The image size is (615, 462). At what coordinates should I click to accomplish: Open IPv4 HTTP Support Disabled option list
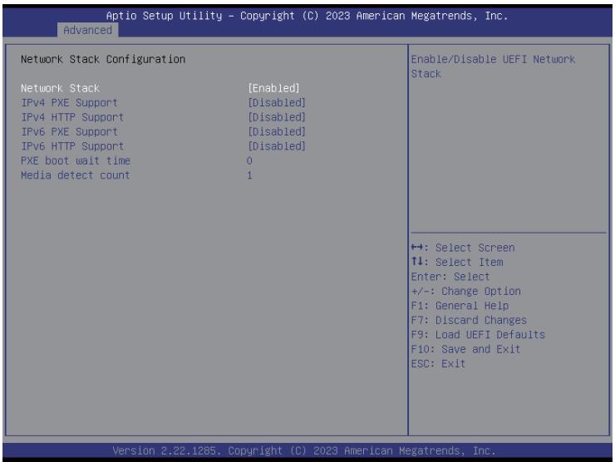277,117
